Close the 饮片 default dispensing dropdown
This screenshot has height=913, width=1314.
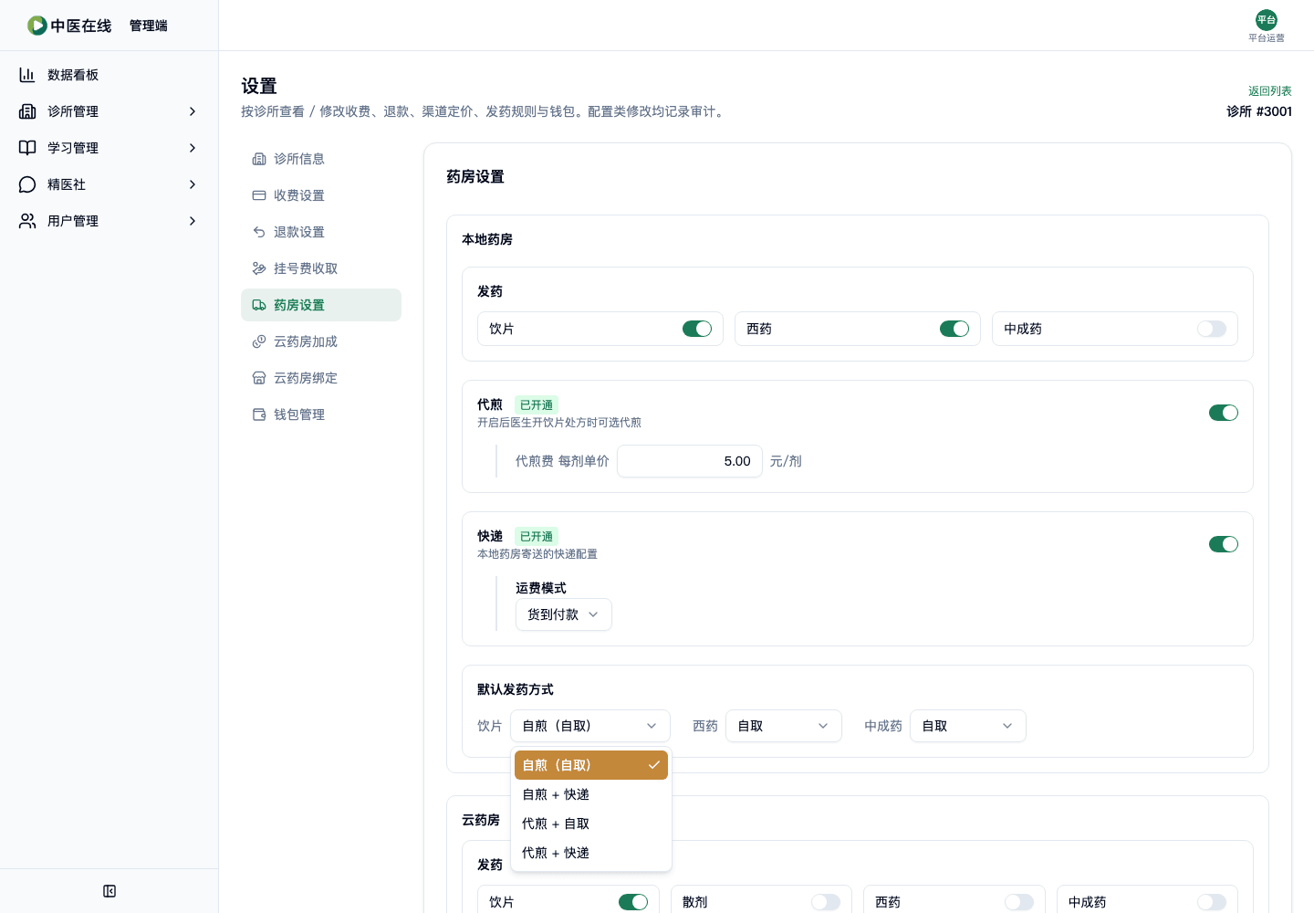[x=590, y=726]
